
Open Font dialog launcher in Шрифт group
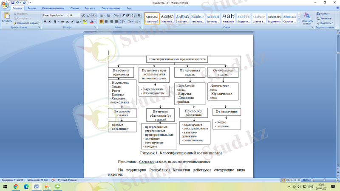point(95,27)
